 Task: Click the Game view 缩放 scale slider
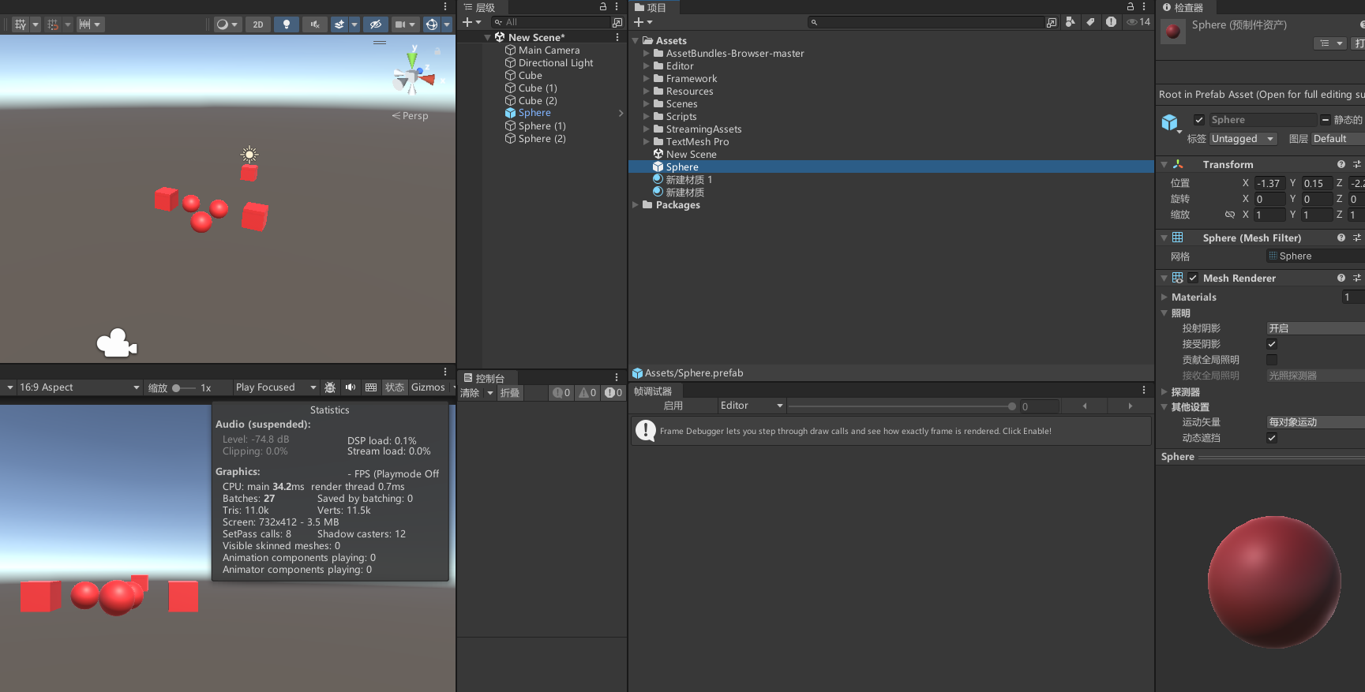tap(183, 387)
